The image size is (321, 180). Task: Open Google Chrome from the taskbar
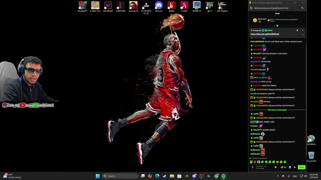(216, 176)
